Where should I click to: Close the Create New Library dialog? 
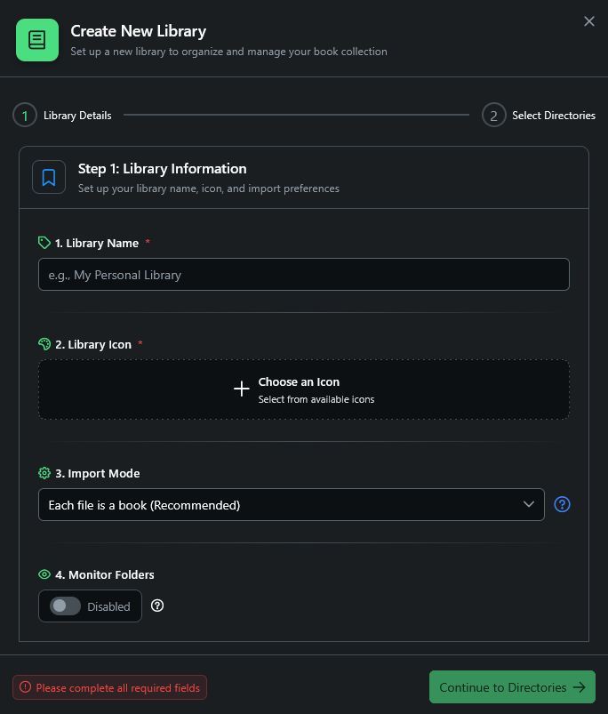pyautogui.click(x=588, y=21)
